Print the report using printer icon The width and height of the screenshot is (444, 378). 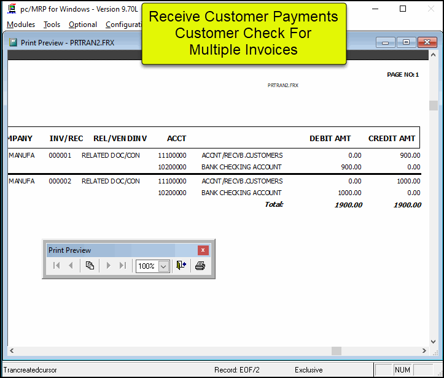(x=200, y=266)
